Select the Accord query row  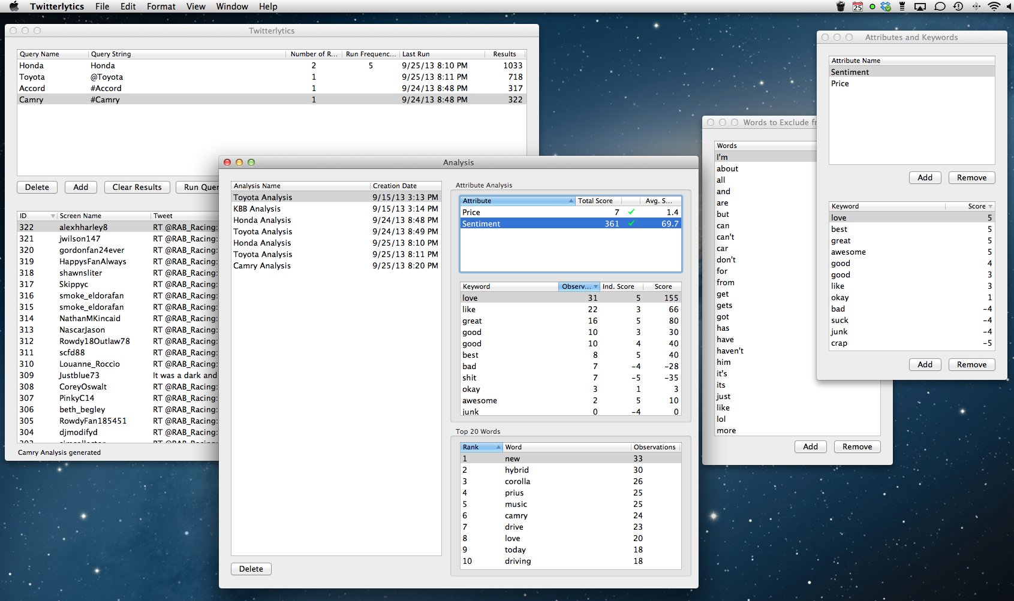coord(272,88)
